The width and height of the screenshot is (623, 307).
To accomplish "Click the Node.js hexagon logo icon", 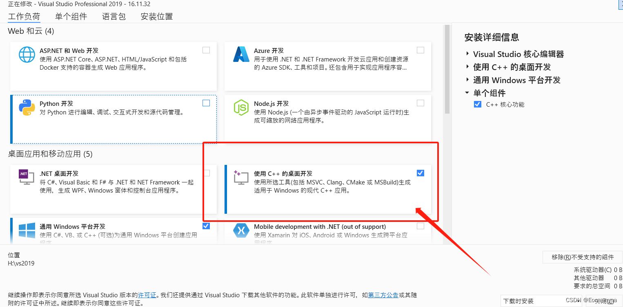I will [241, 107].
